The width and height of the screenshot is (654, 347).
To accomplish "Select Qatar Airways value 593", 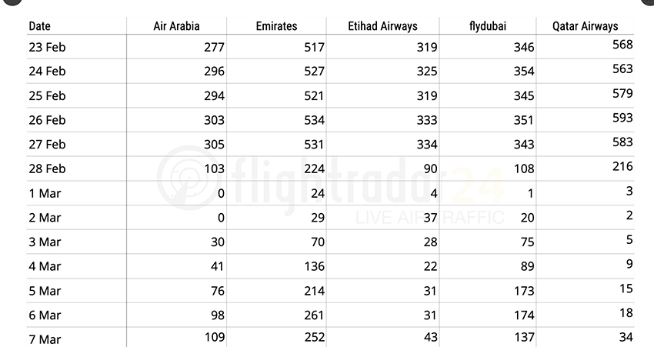I will click(622, 118).
